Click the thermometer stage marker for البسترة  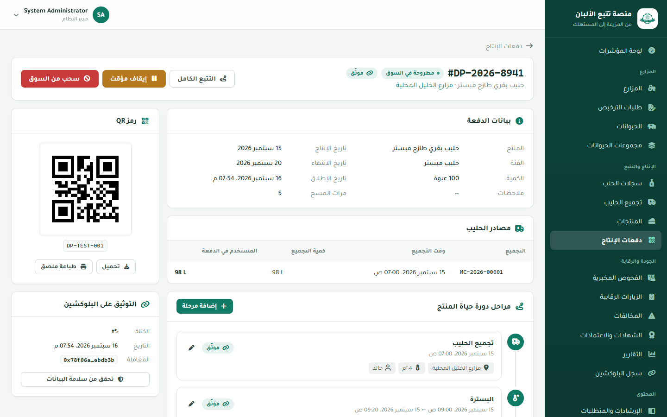[516, 398]
